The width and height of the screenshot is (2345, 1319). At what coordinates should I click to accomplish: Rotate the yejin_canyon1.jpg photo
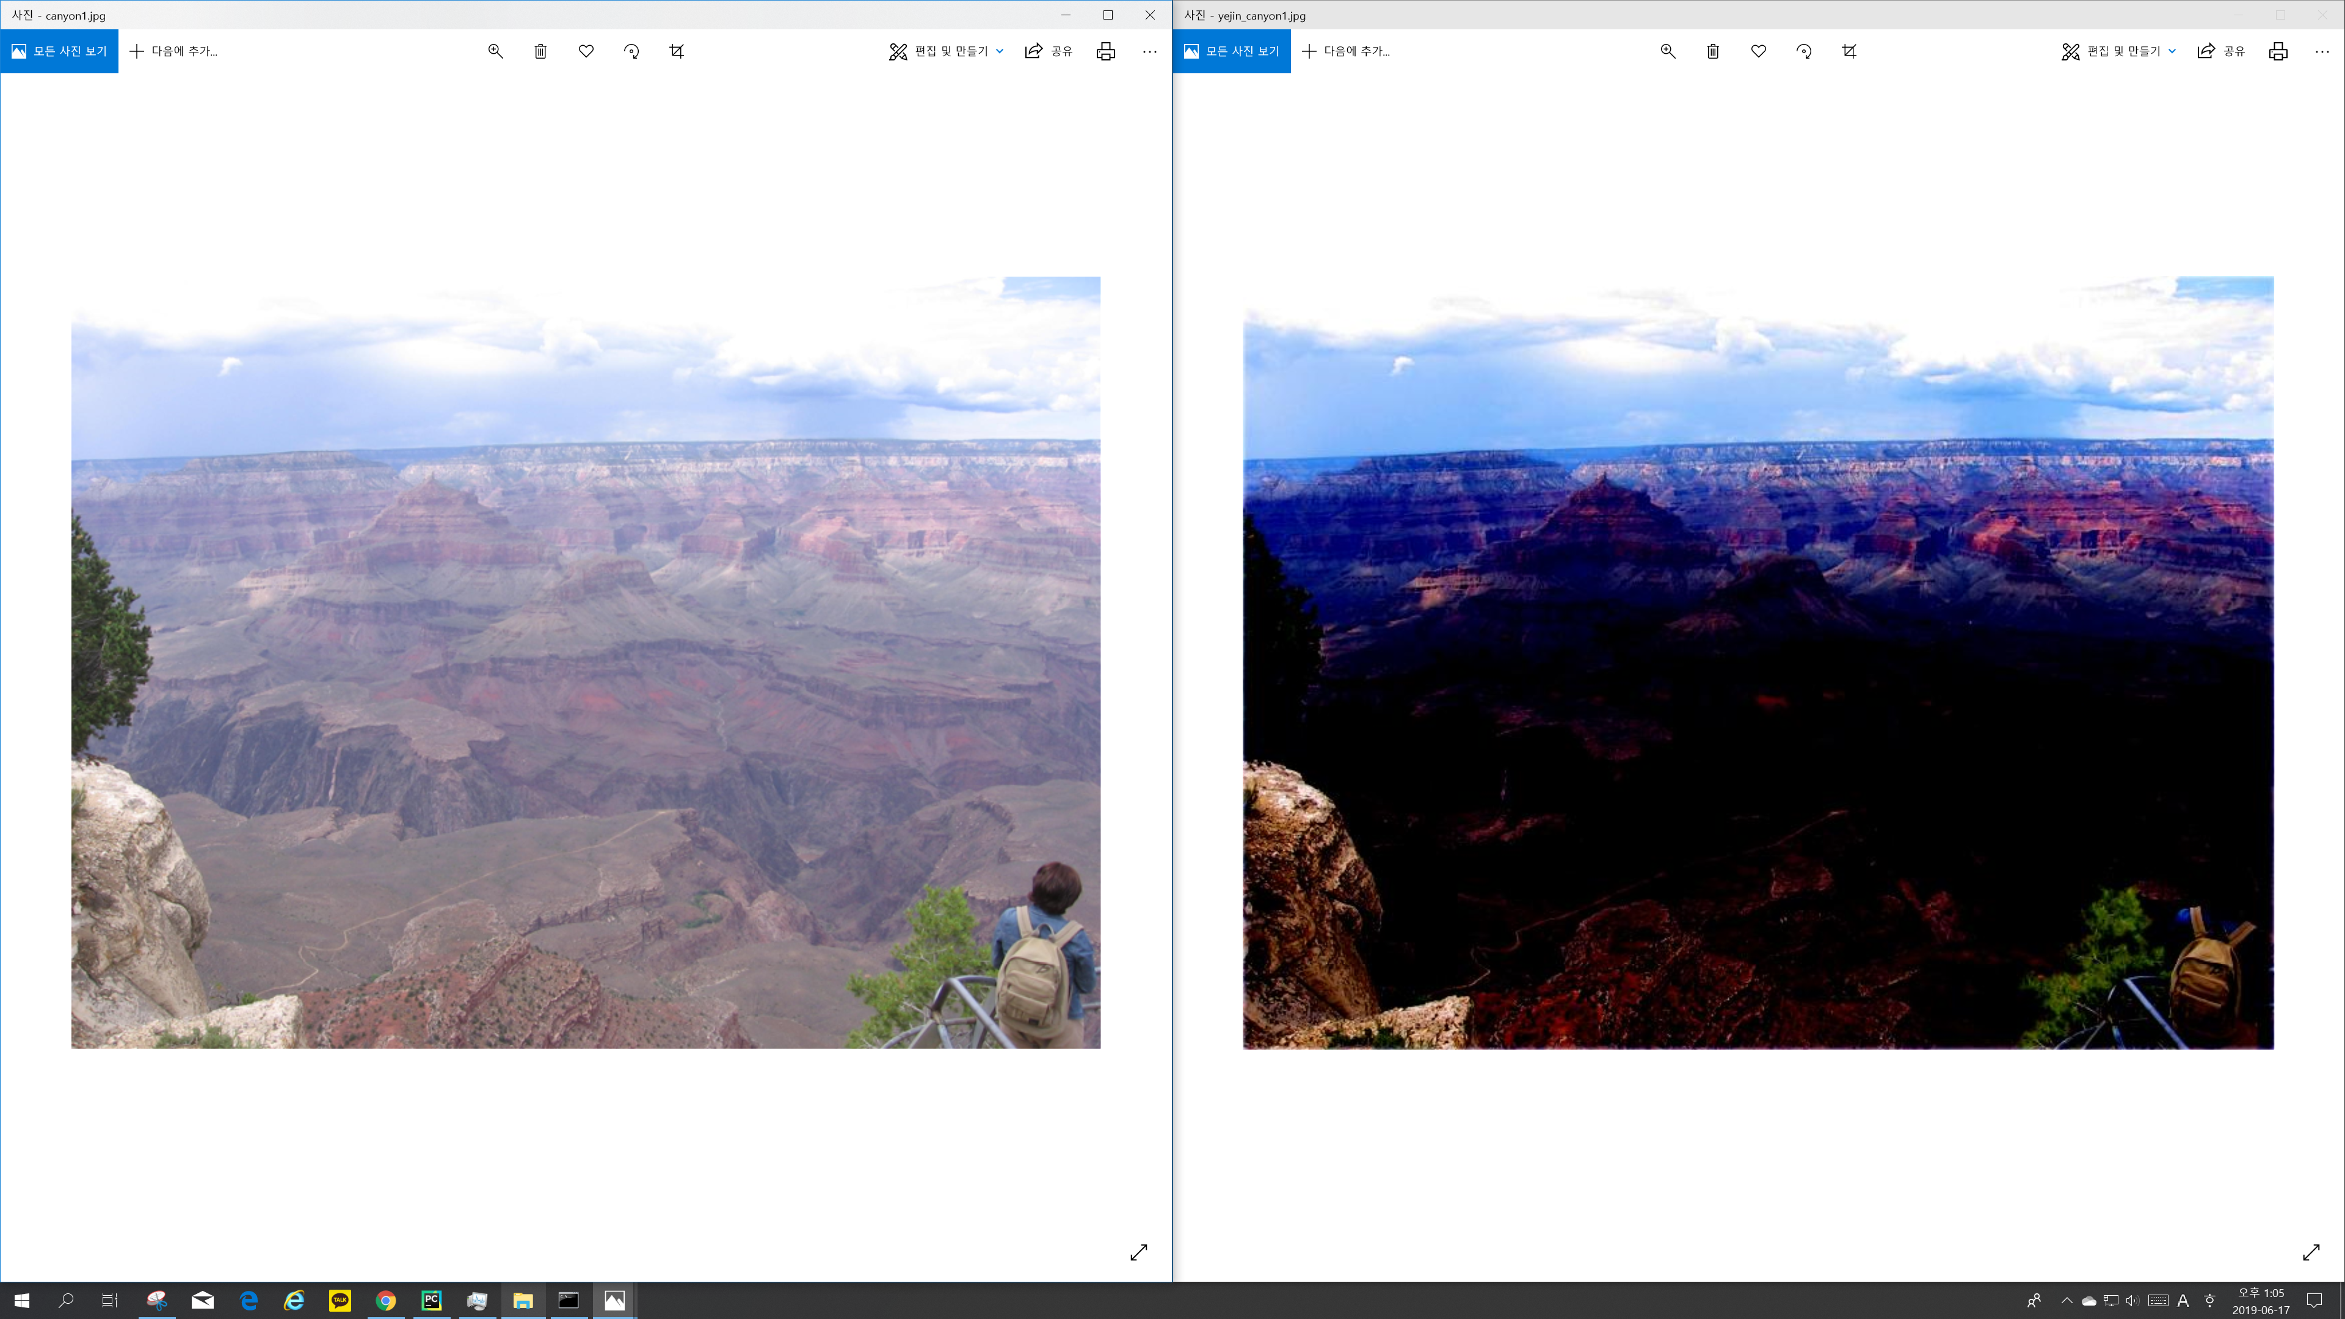(1805, 51)
